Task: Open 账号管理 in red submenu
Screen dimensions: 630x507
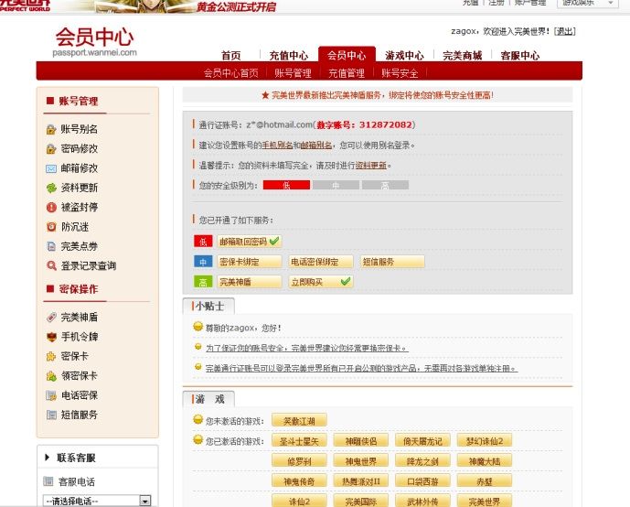Action: (x=293, y=73)
